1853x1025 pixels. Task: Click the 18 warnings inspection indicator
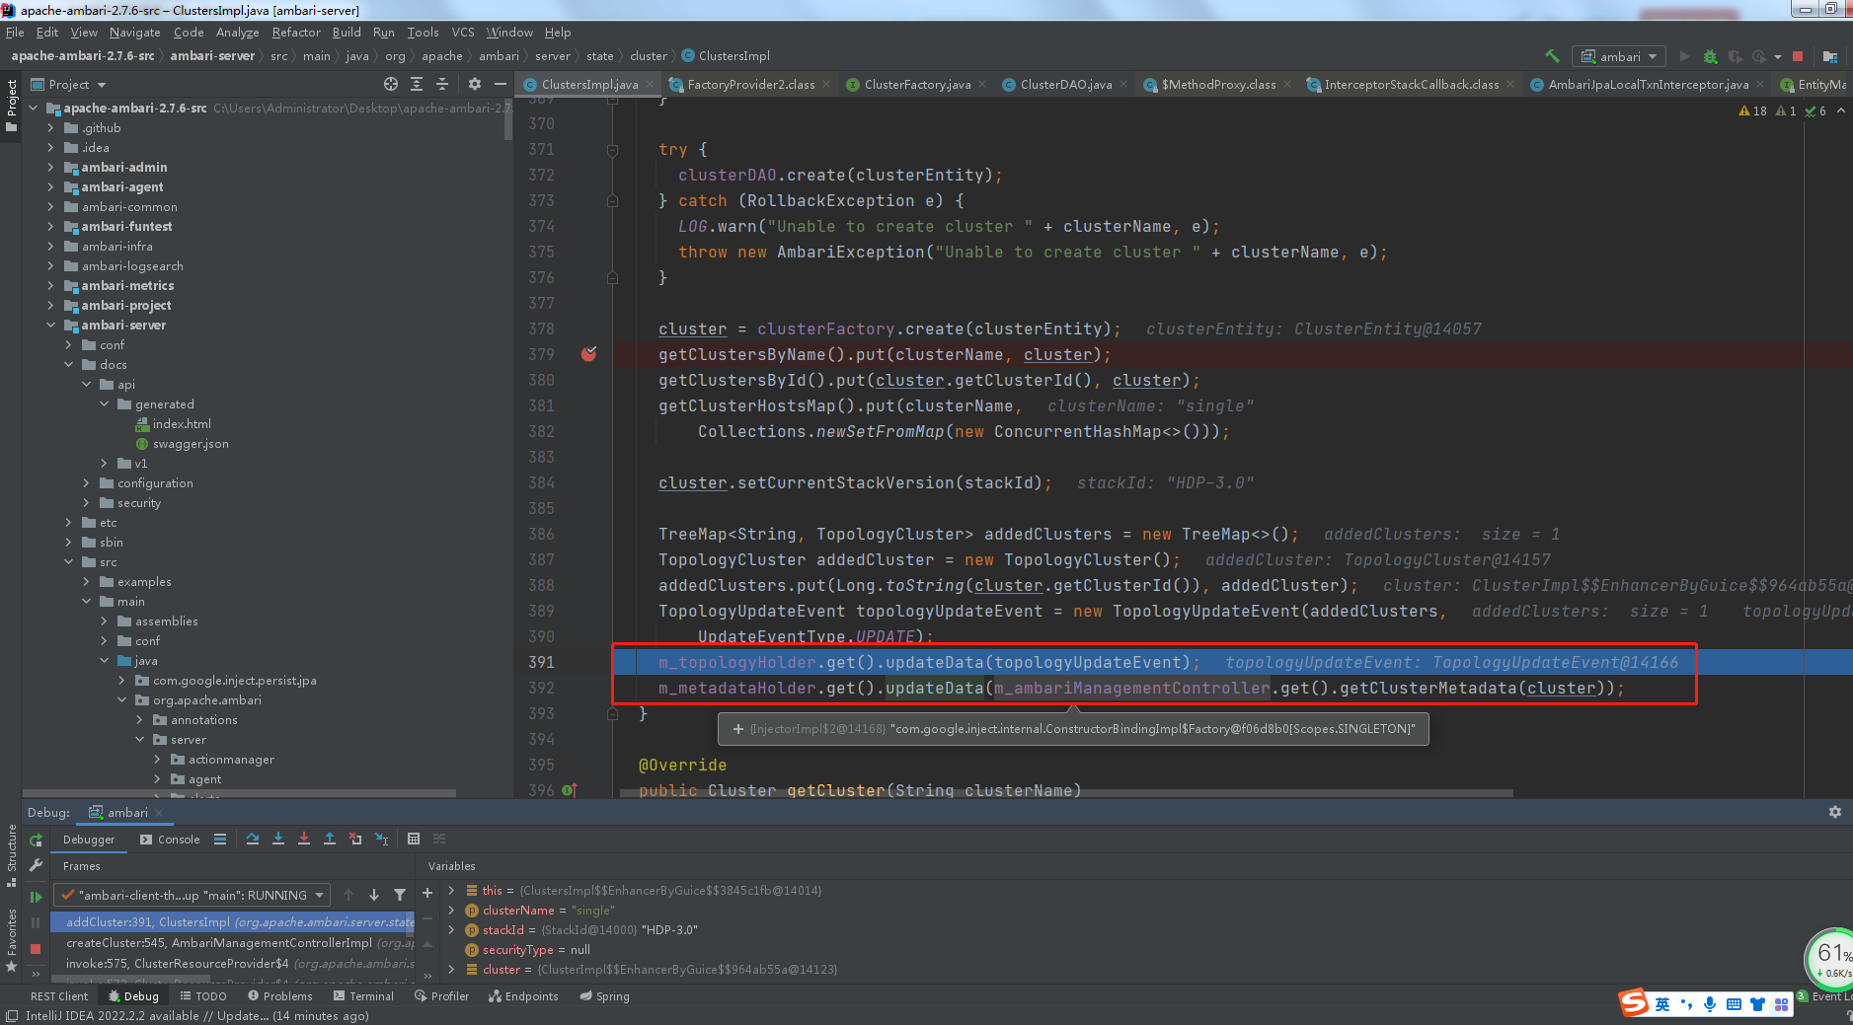pos(1753,111)
